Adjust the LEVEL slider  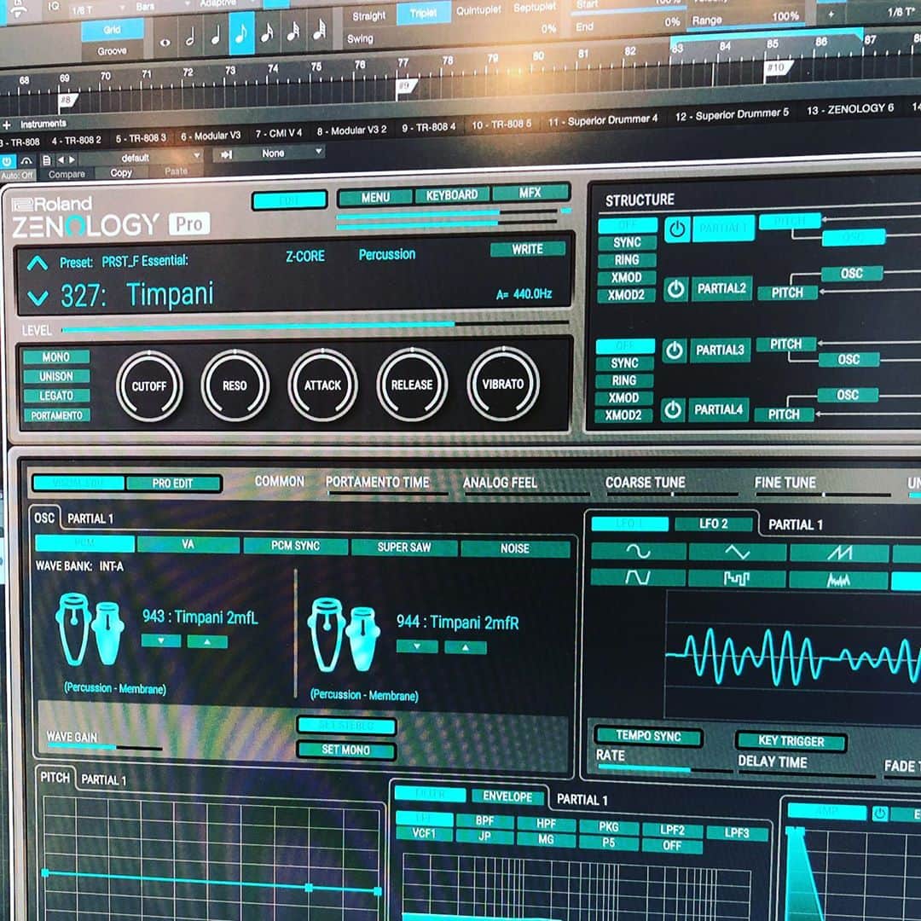pos(315,326)
